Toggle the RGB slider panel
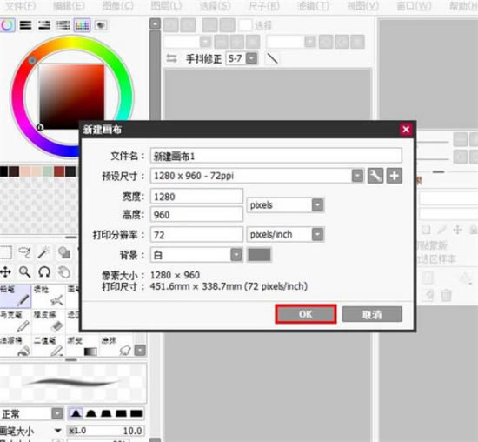 pos(25,25)
